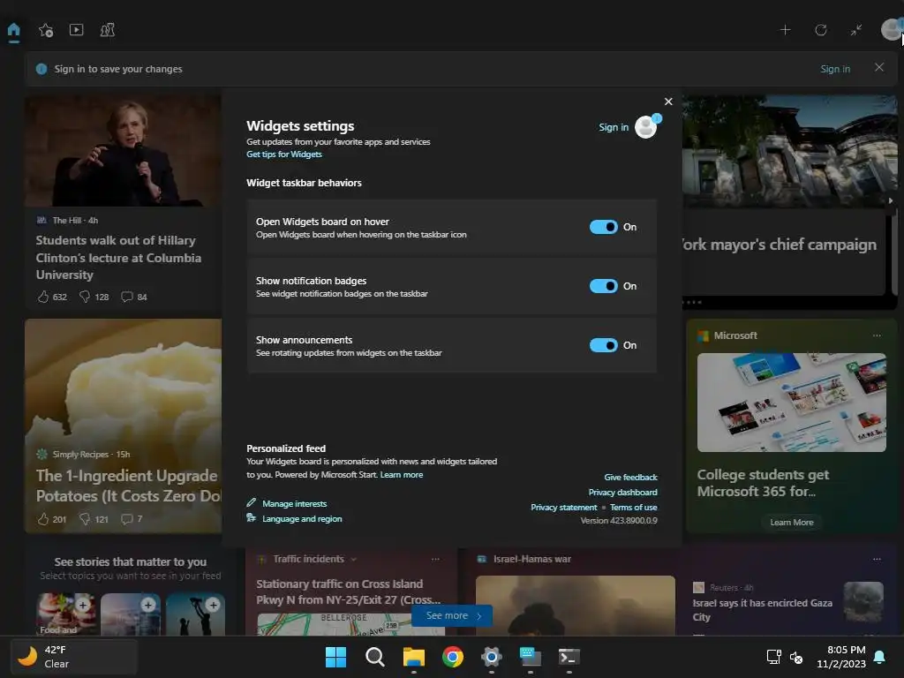Open Terms of use link
This screenshot has height=678, width=904.
pos(634,508)
